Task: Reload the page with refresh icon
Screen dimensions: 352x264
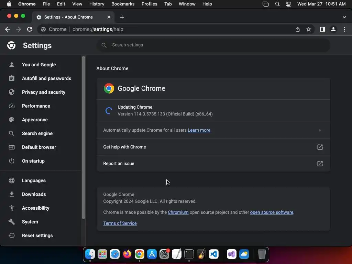Action: (30, 29)
